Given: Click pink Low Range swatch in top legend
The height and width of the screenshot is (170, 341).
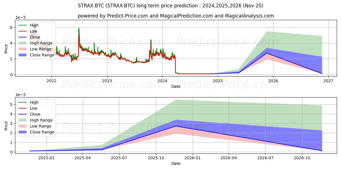Looking at the screenshot, I should [23, 49].
